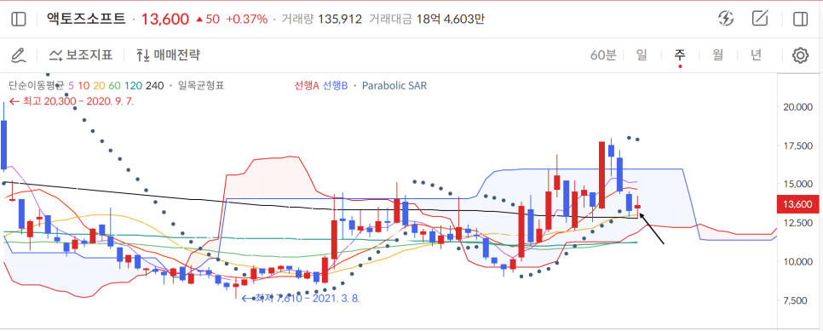Switch chart to 년 yearly interval
This screenshot has width=823, height=331.
tap(756, 55)
